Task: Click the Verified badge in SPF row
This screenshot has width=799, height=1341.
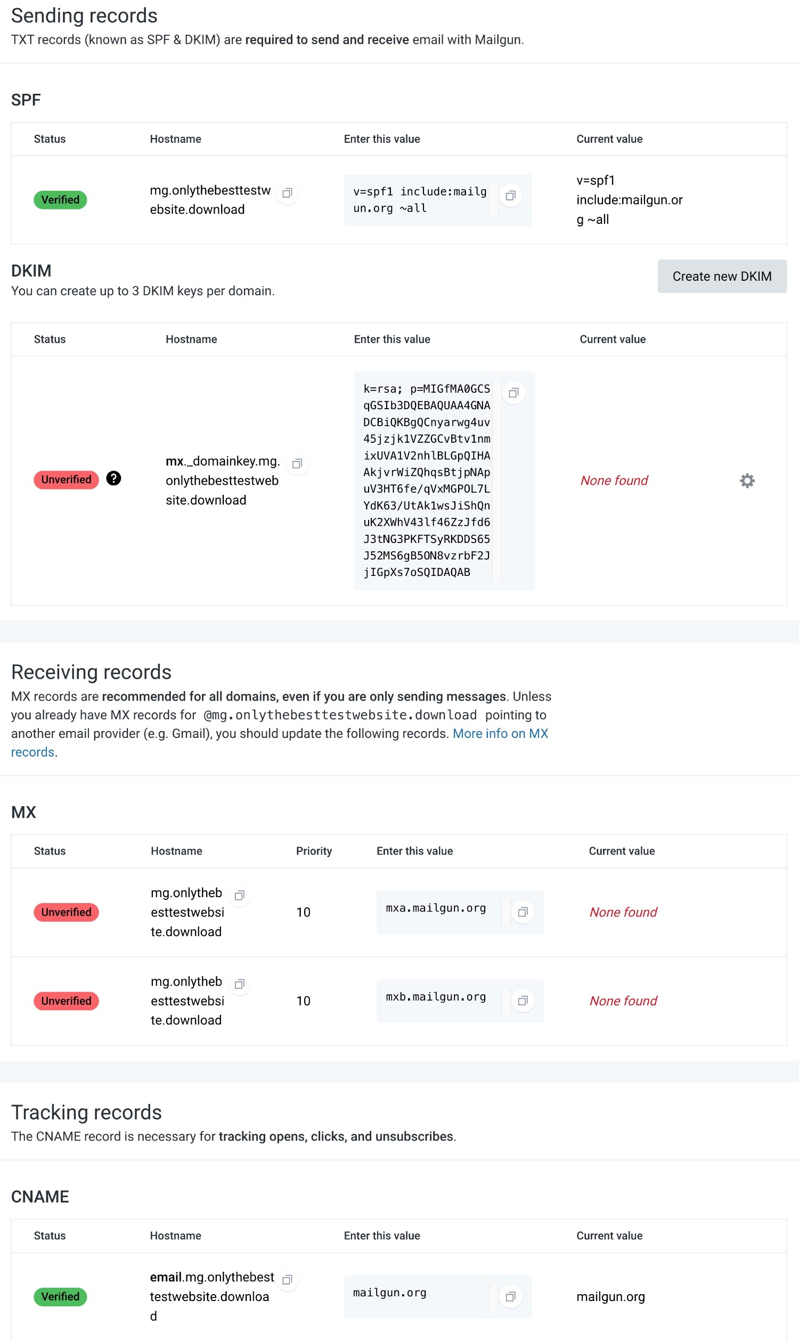Action: [x=60, y=200]
